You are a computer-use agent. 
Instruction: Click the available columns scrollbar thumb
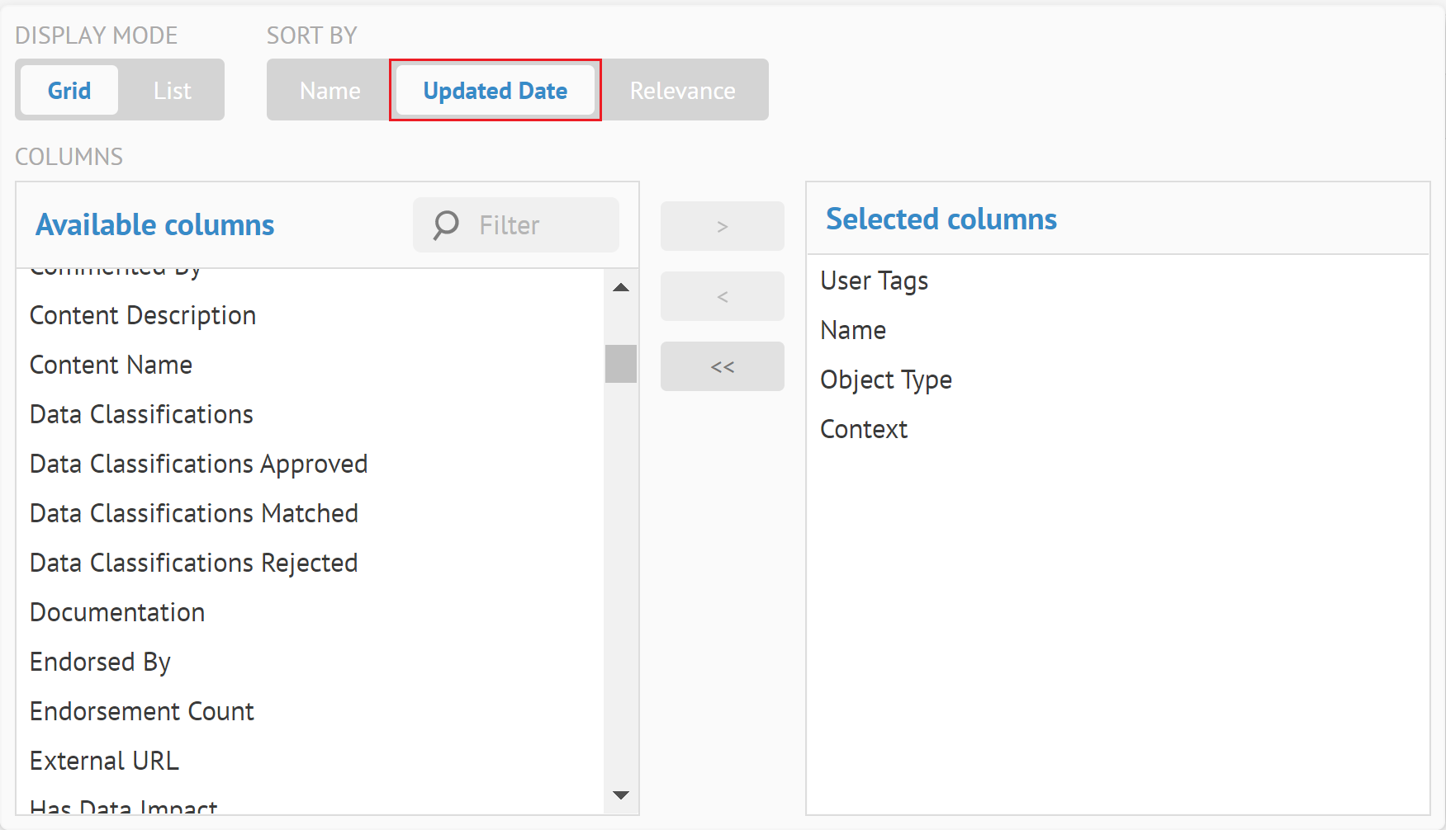(x=620, y=364)
